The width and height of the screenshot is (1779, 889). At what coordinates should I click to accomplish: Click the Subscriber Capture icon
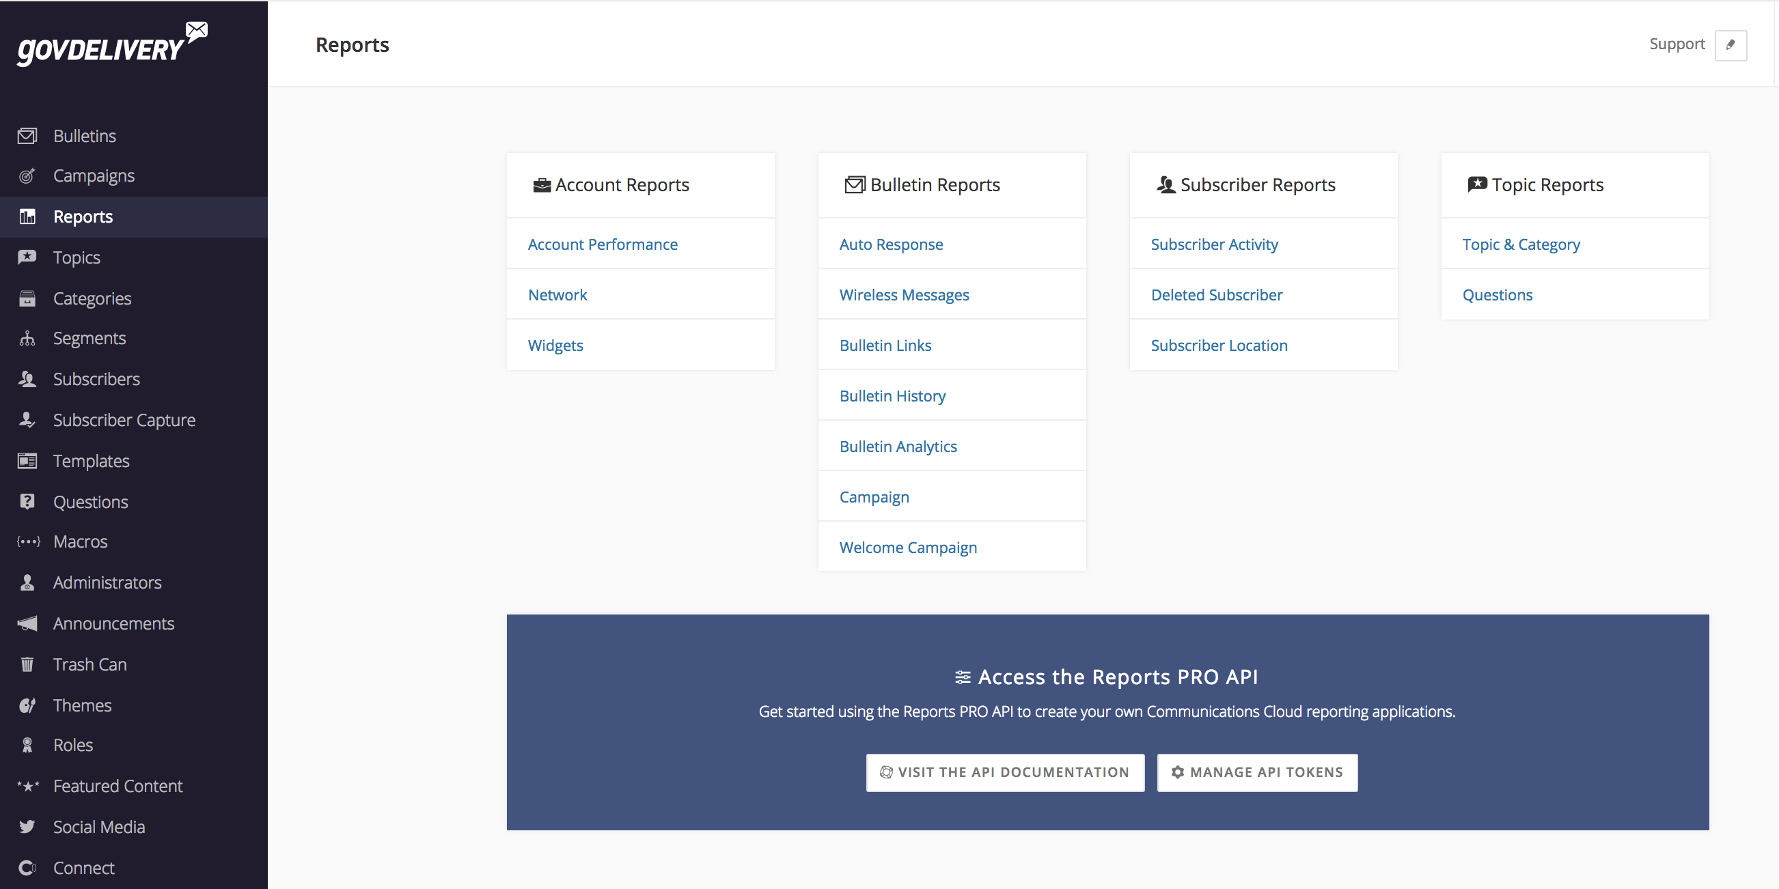27,420
